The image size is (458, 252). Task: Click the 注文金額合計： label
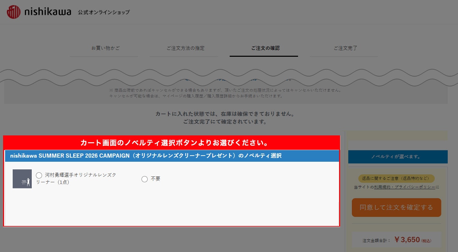click(x=376, y=241)
